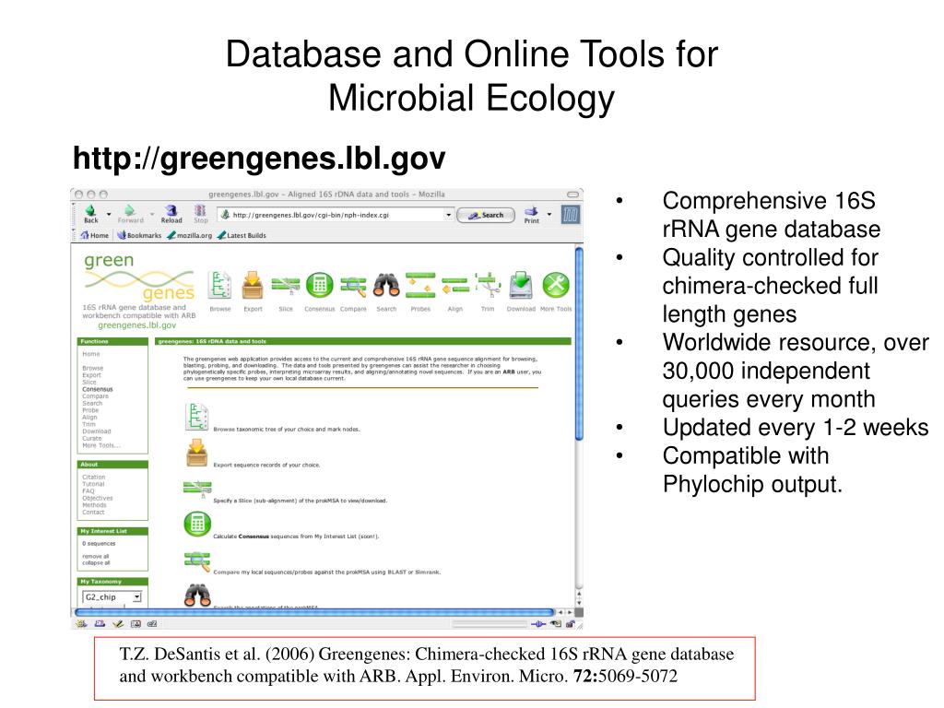Open Consensus calculator in the top icon row

pyautogui.click(x=319, y=285)
